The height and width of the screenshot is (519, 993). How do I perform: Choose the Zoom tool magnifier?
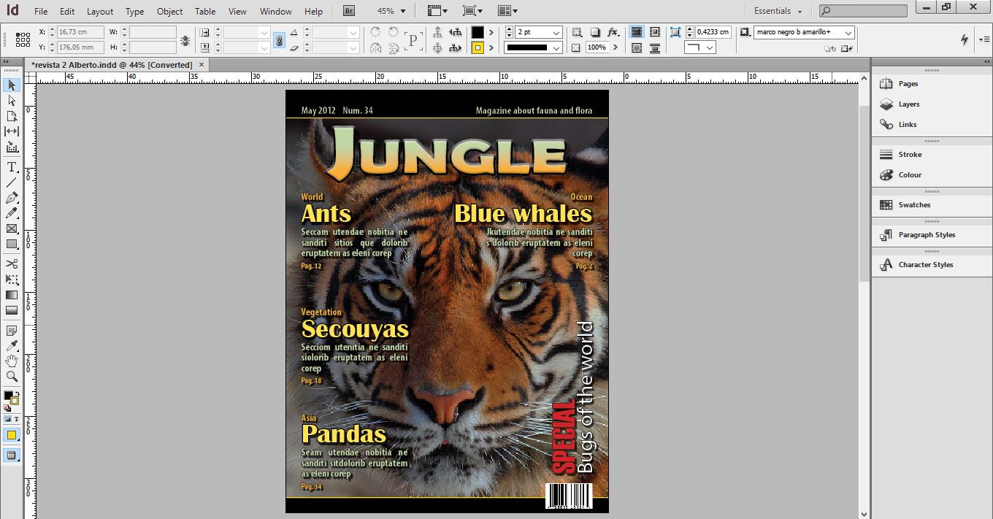click(x=12, y=377)
